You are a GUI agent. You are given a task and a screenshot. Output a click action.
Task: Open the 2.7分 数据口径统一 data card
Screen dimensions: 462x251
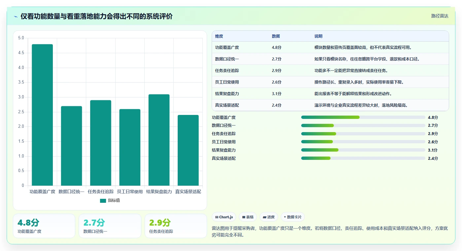coord(110,226)
